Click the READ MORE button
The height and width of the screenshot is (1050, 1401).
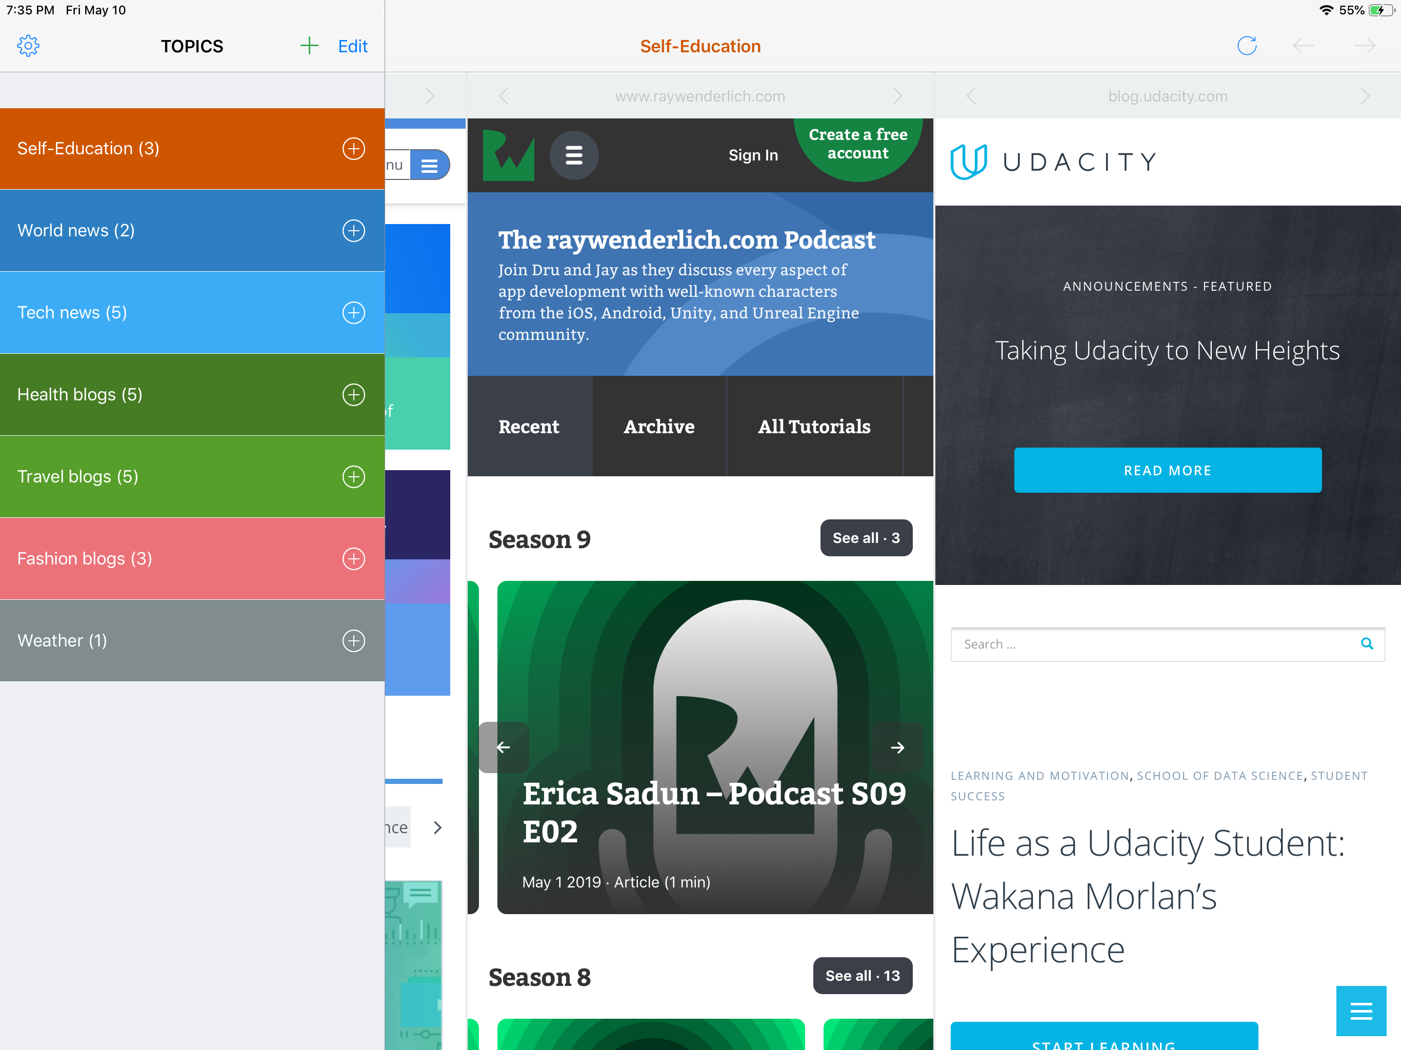pos(1167,470)
